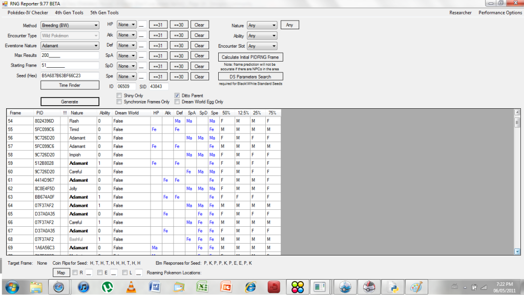Launch uTorrent from the taskbar
This screenshot has width=524, height=295.
click(x=107, y=286)
